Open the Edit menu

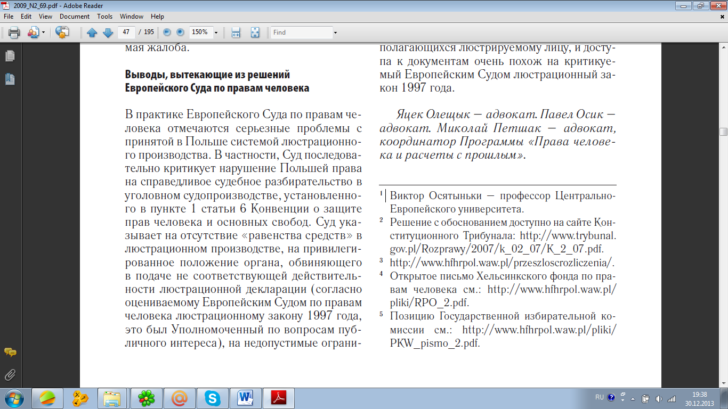(26, 17)
